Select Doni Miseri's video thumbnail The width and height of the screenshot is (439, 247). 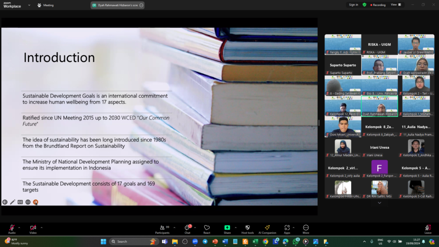tap(342, 127)
